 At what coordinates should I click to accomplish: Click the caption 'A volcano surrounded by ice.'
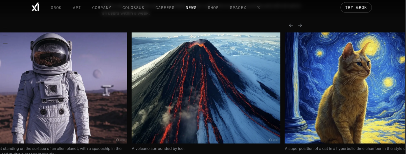[158, 148]
